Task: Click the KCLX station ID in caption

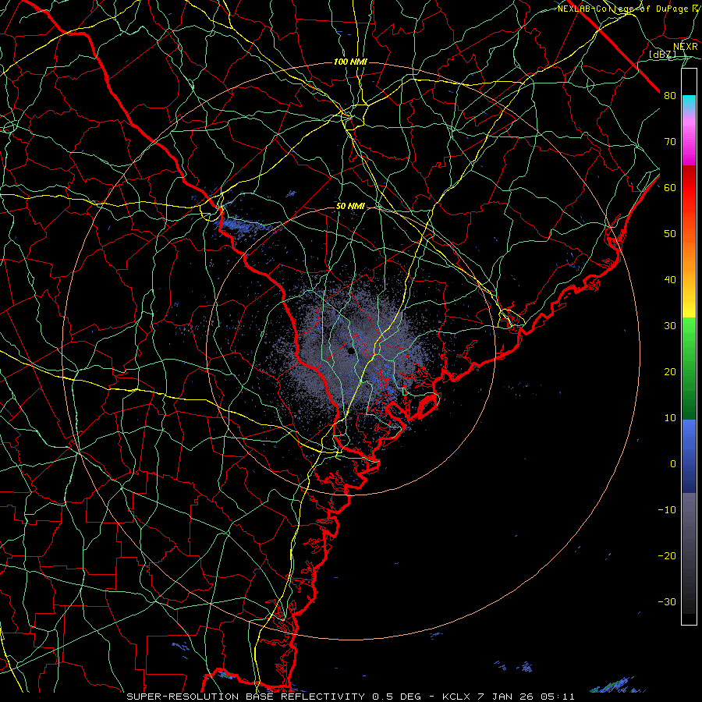Action: tap(456, 697)
